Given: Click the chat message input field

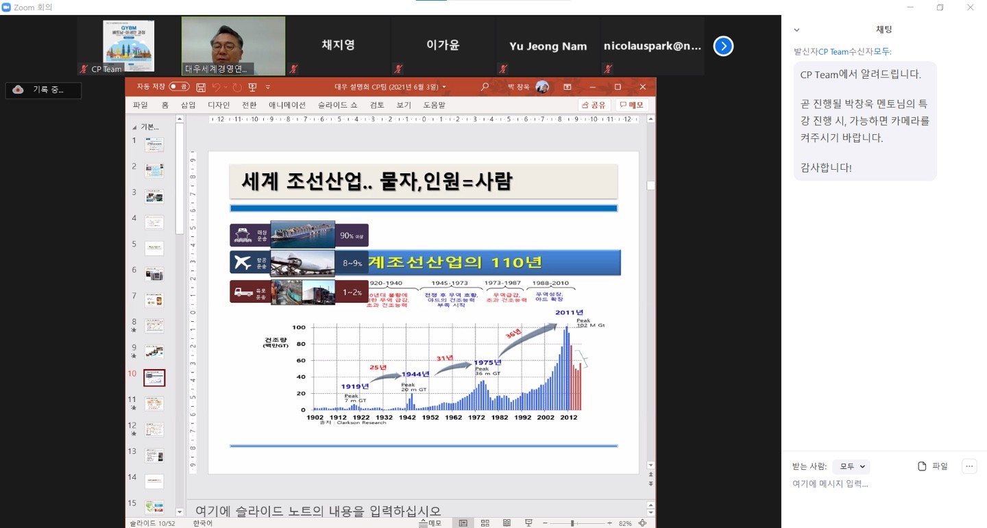Looking at the screenshot, I should point(884,483).
